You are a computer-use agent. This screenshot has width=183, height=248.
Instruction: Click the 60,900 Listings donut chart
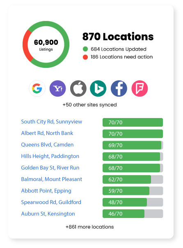[x=46, y=44]
